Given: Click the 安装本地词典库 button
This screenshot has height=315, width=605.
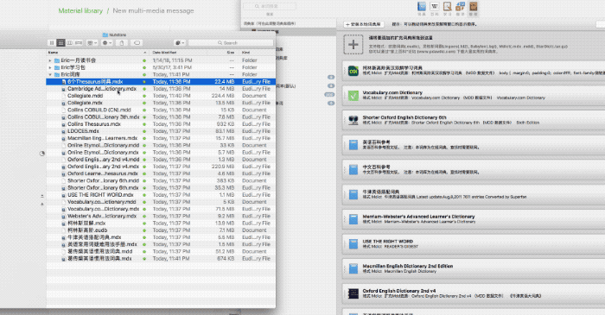Looking at the screenshot, I should tap(364, 24).
